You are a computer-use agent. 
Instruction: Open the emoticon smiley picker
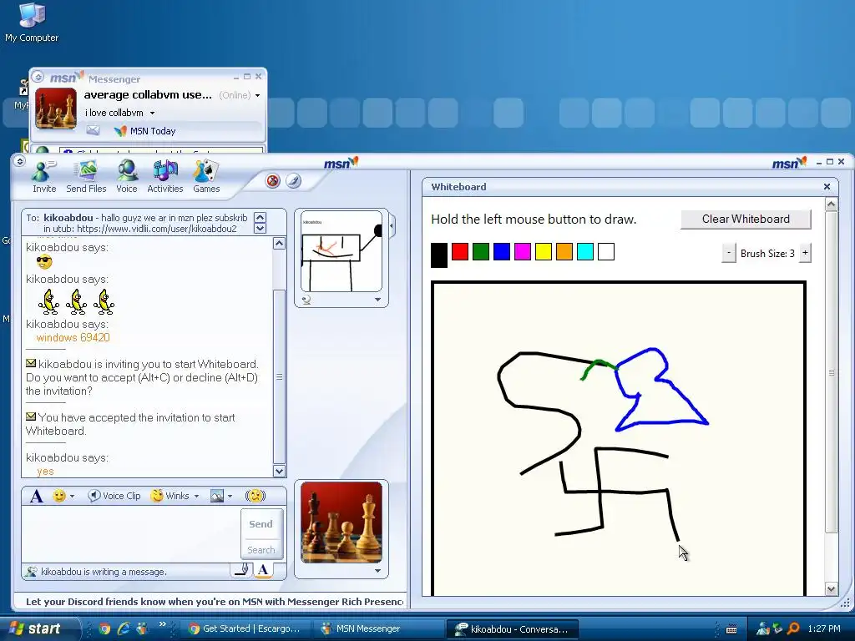(59, 496)
